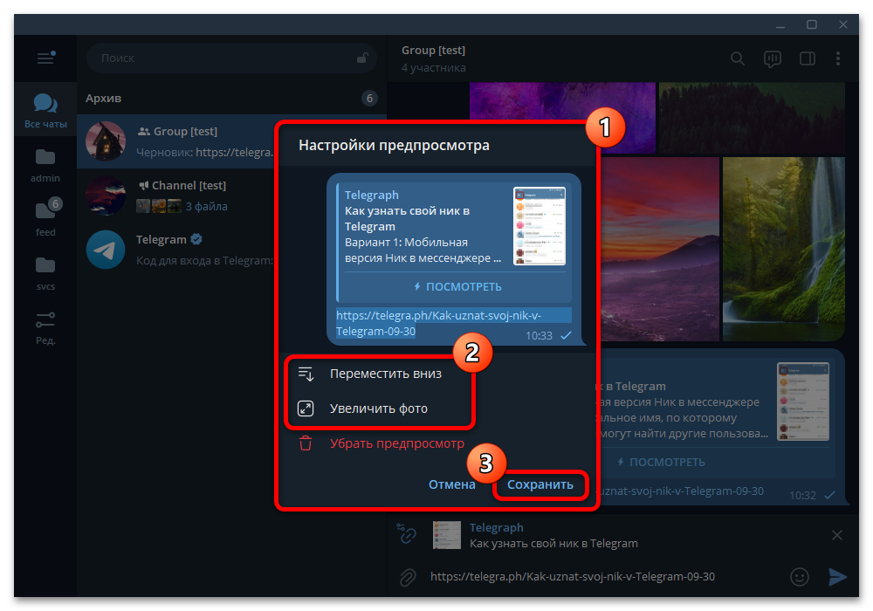
Task: Click ПОСМОТРЕТЬ in the dialog preview
Action: click(457, 287)
